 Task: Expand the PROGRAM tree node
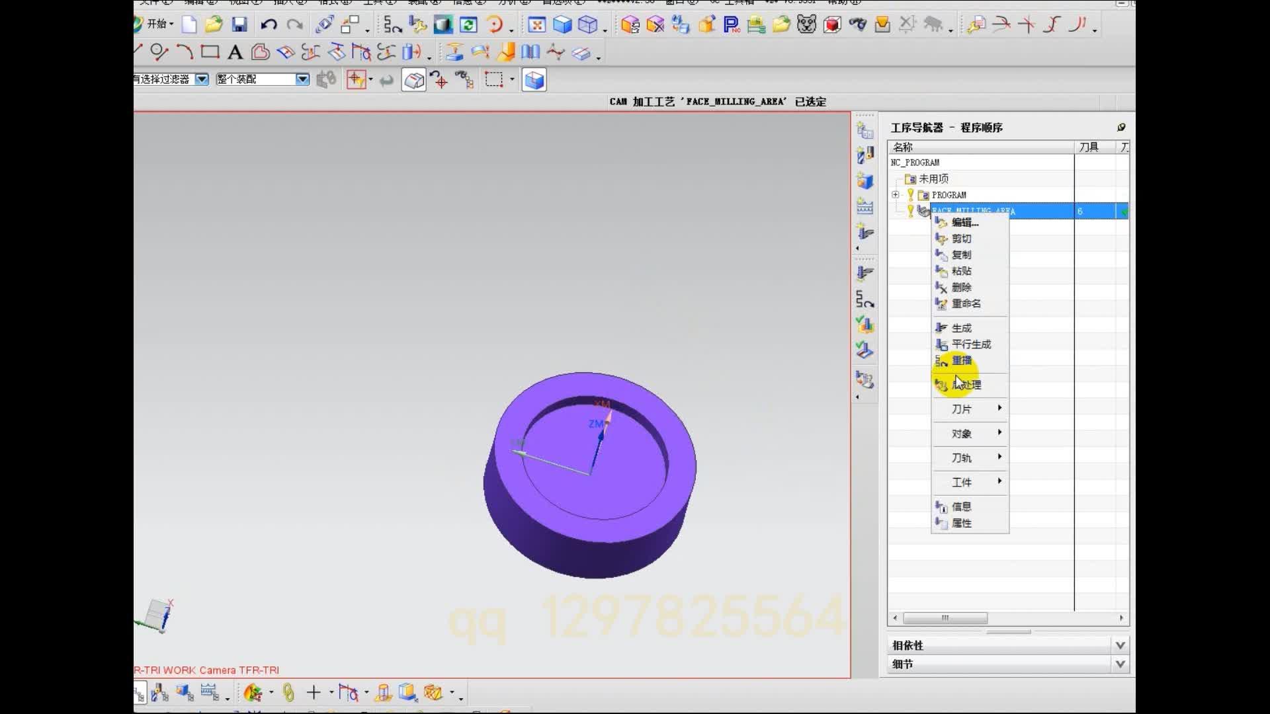895,194
